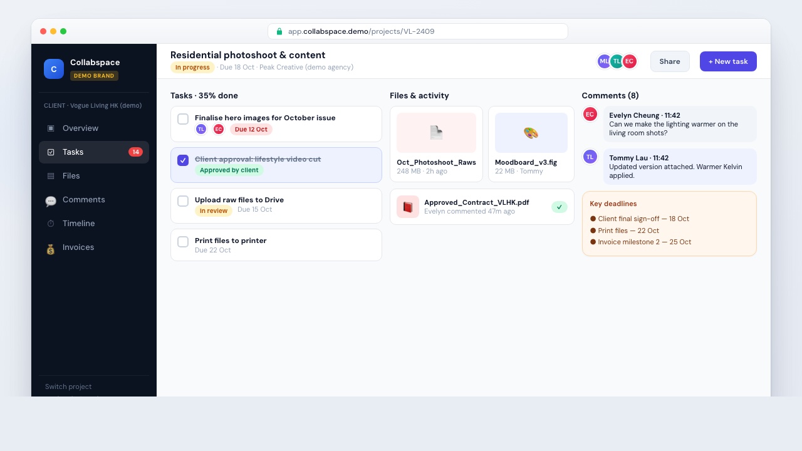The width and height of the screenshot is (802, 451).
Task: Click the EC avatar in the header
Action: click(630, 61)
